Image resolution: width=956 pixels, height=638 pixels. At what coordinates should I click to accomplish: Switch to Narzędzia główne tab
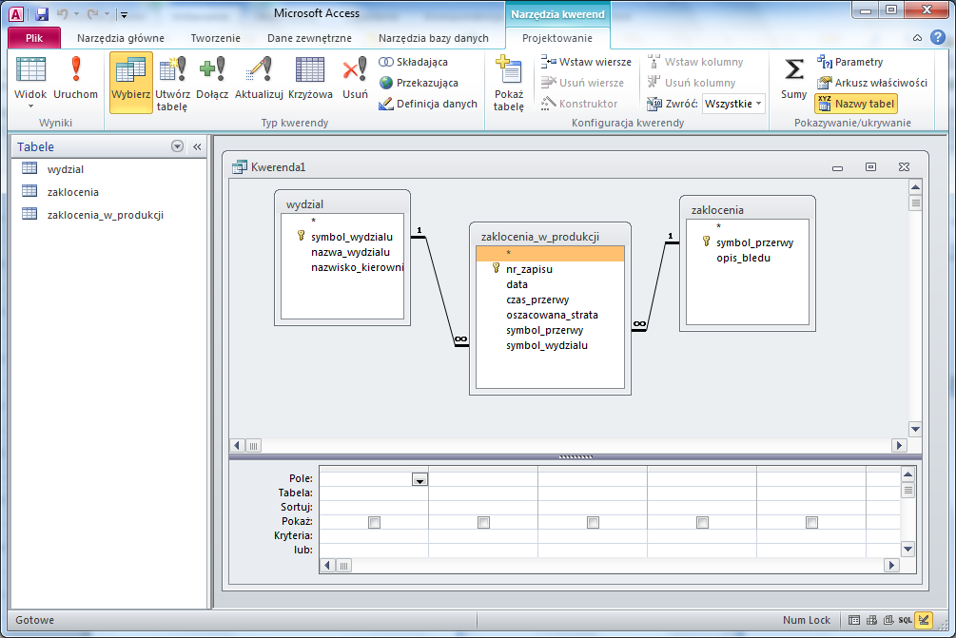click(121, 38)
